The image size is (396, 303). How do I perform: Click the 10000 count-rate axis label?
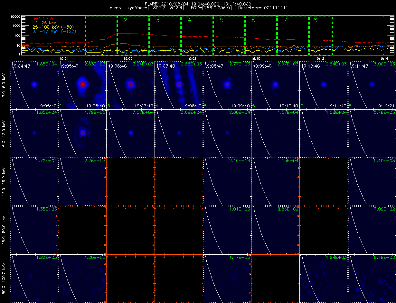click(15, 16)
